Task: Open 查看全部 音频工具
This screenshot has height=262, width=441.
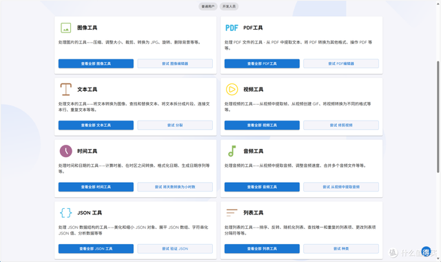Action: point(262,187)
